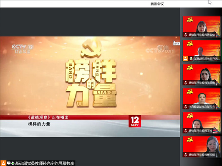Screen dimensions: 222x166
Task: Select the green-highlighted speaker video thumbnail
Action: pyautogui.click(x=202, y=51)
